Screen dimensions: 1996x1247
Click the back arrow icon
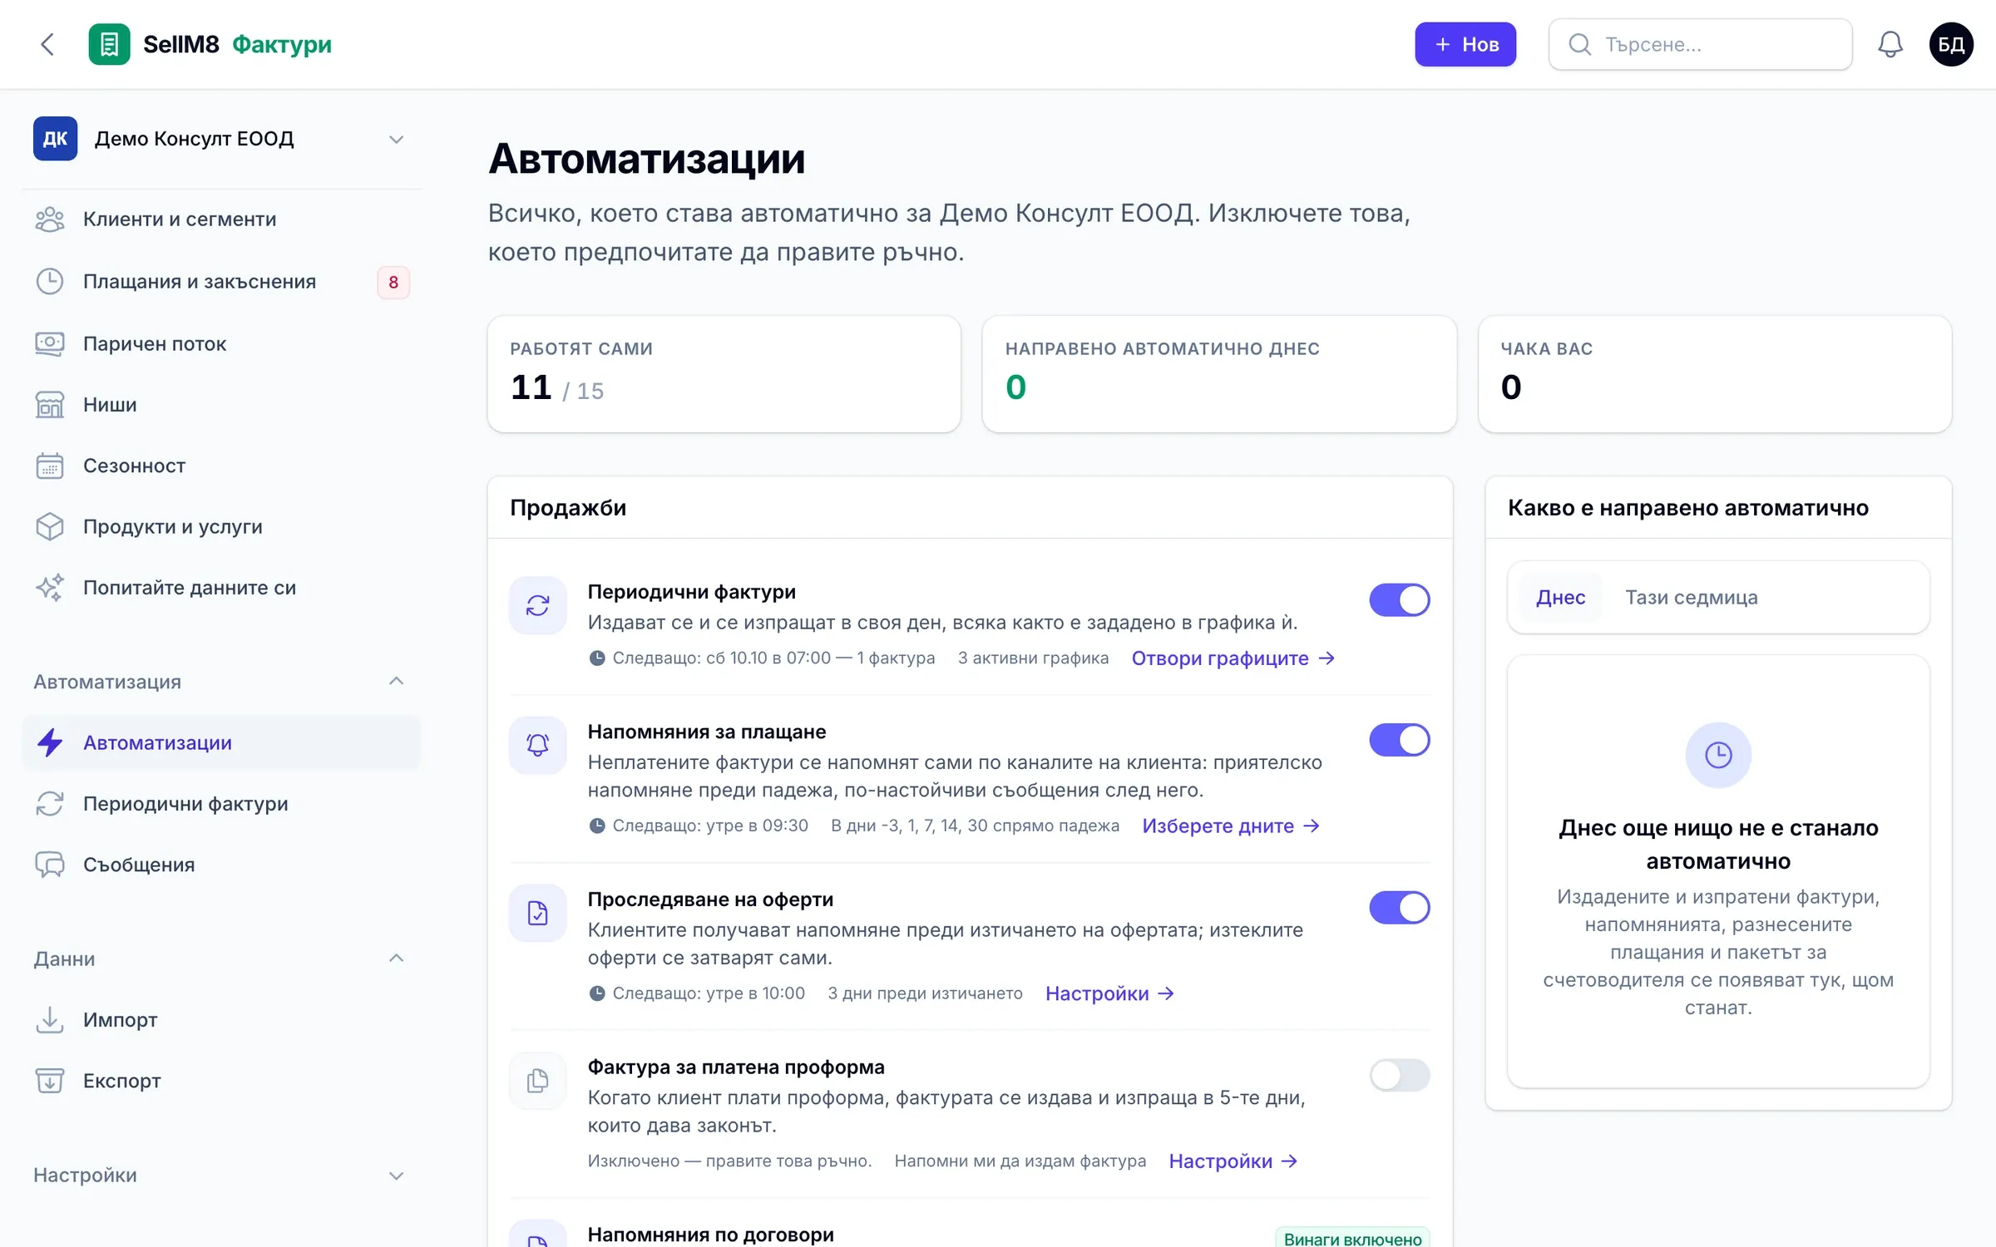tap(47, 44)
